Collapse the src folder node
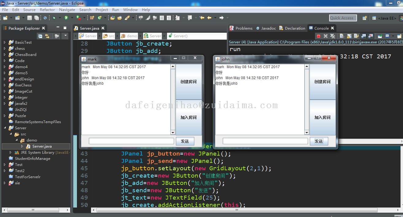The height and width of the screenshot is (217, 403). pos(10,134)
